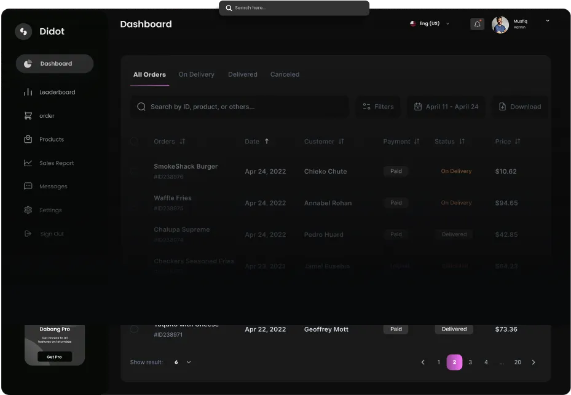Viewport: 571px width, 395px height.
Task: Open the Show result count dropdown
Action: [183, 362]
